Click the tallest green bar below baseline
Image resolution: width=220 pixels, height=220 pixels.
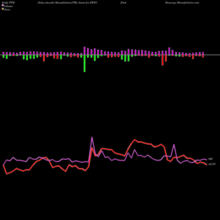click(x=84, y=63)
